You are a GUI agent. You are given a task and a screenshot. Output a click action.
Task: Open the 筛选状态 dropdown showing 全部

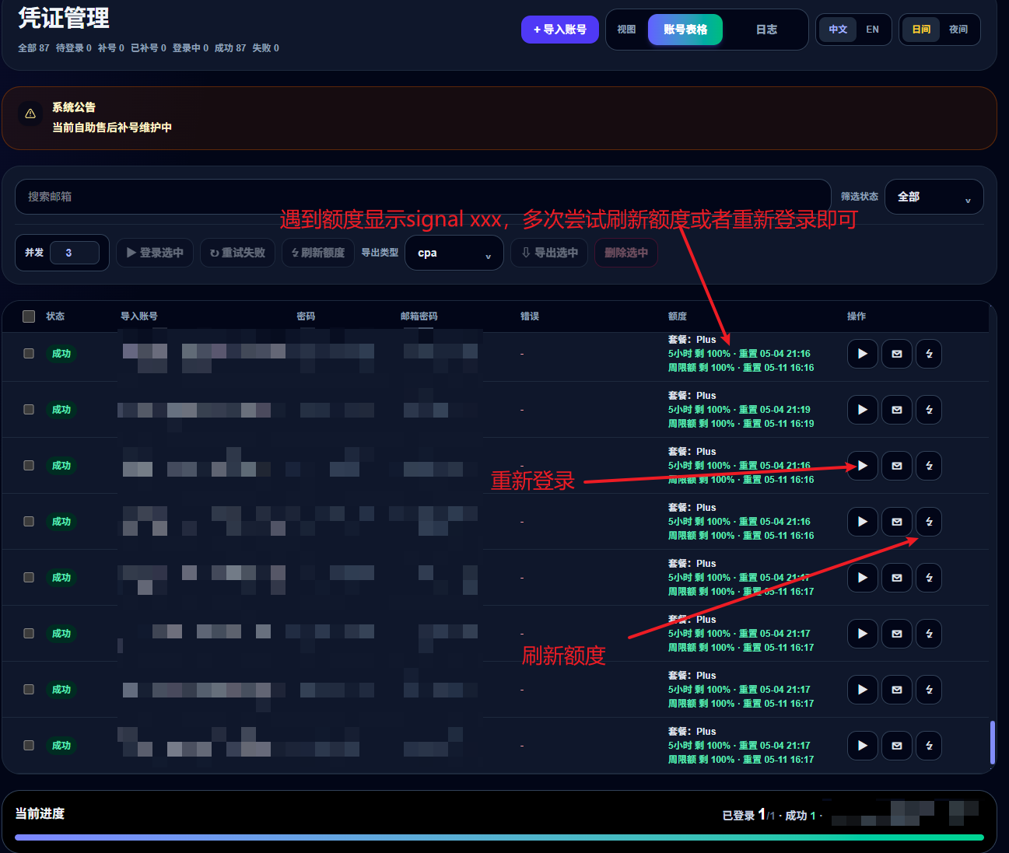pyautogui.click(x=934, y=197)
